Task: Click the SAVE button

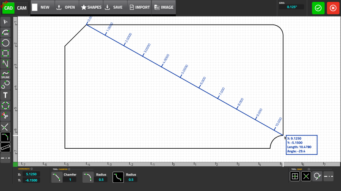Action: click(115, 7)
